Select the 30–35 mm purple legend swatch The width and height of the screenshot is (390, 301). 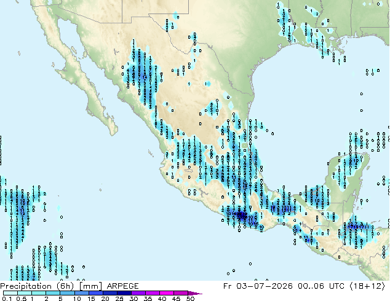pyautogui.click(x=138, y=293)
